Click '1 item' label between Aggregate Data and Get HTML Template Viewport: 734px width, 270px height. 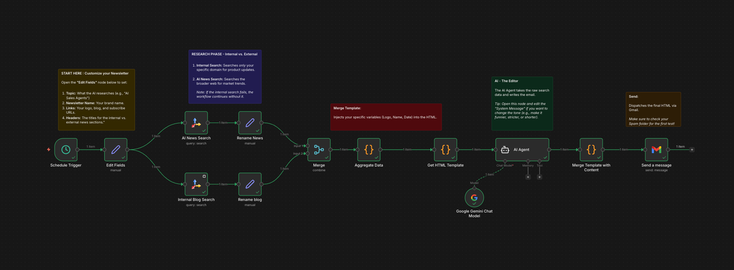[x=407, y=149]
